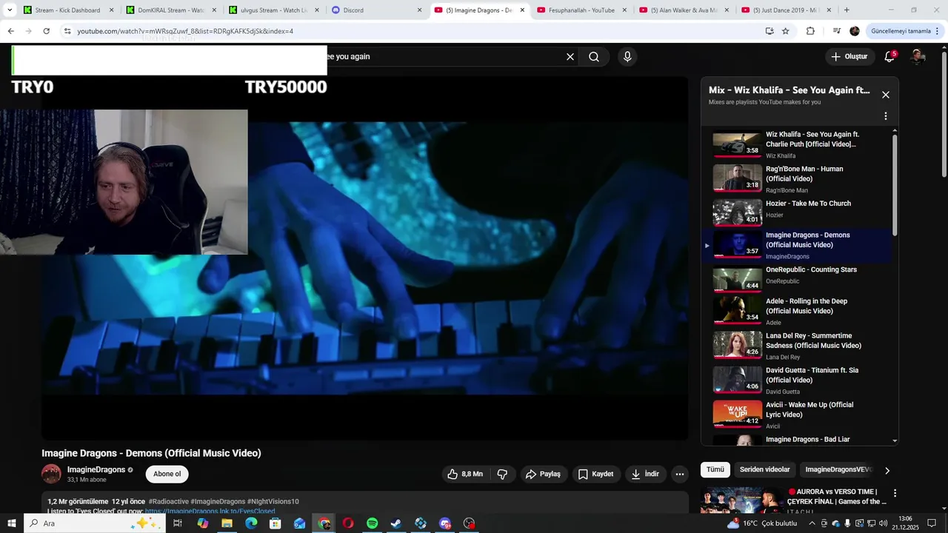Open the tab search dropdown arrow
948x533 pixels.
10,10
